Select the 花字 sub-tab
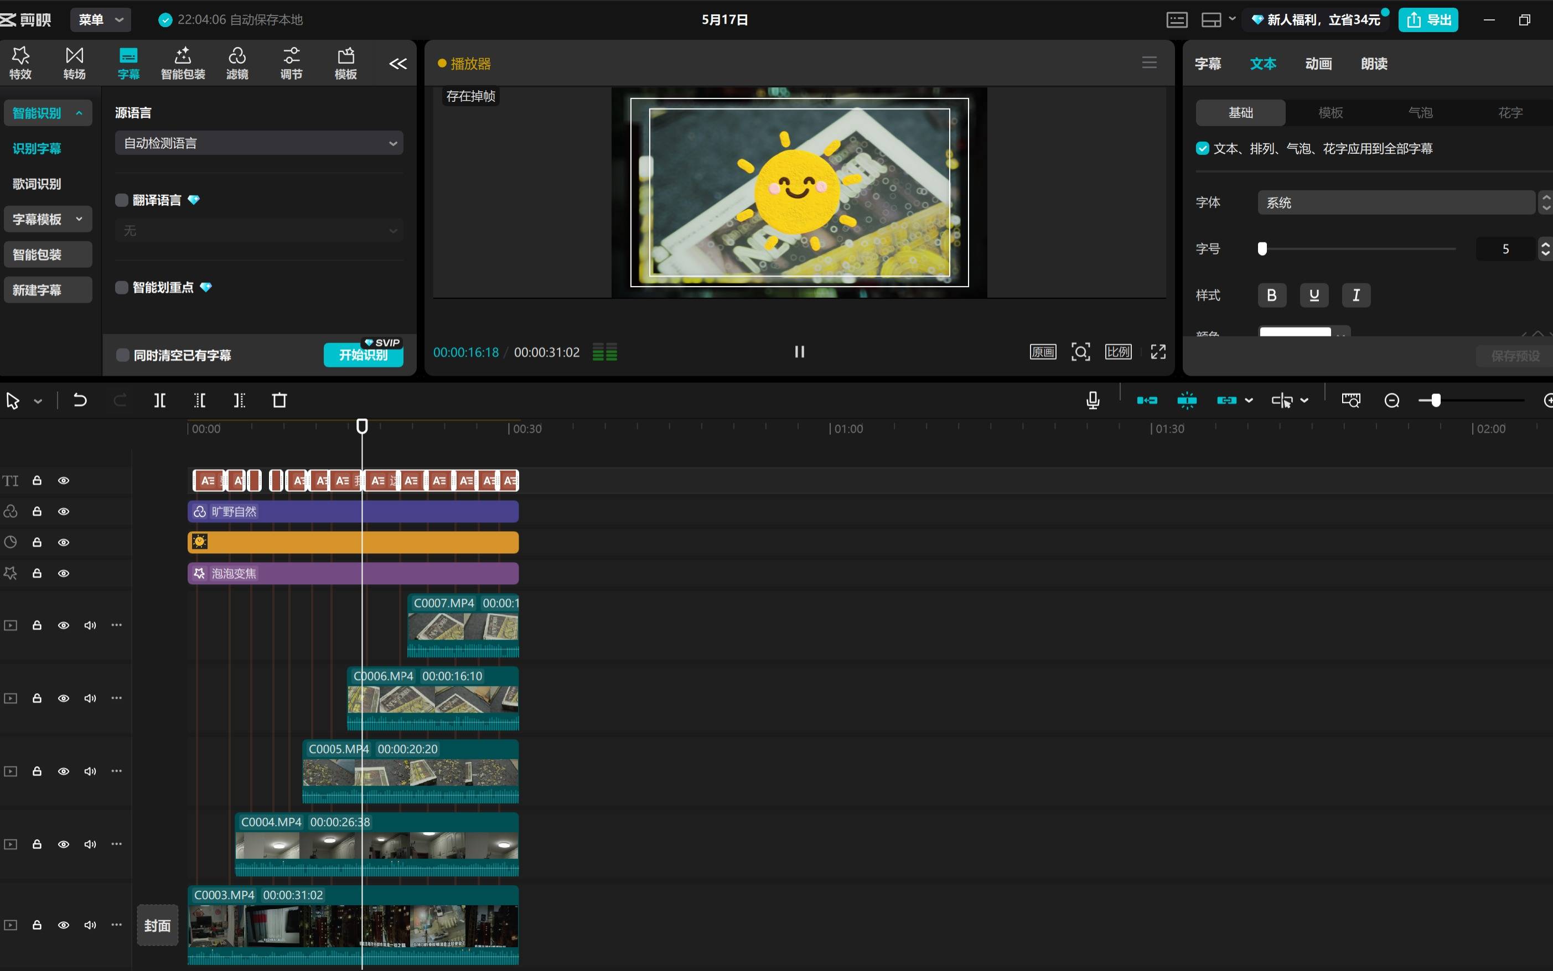Image resolution: width=1553 pixels, height=971 pixels. (1510, 113)
